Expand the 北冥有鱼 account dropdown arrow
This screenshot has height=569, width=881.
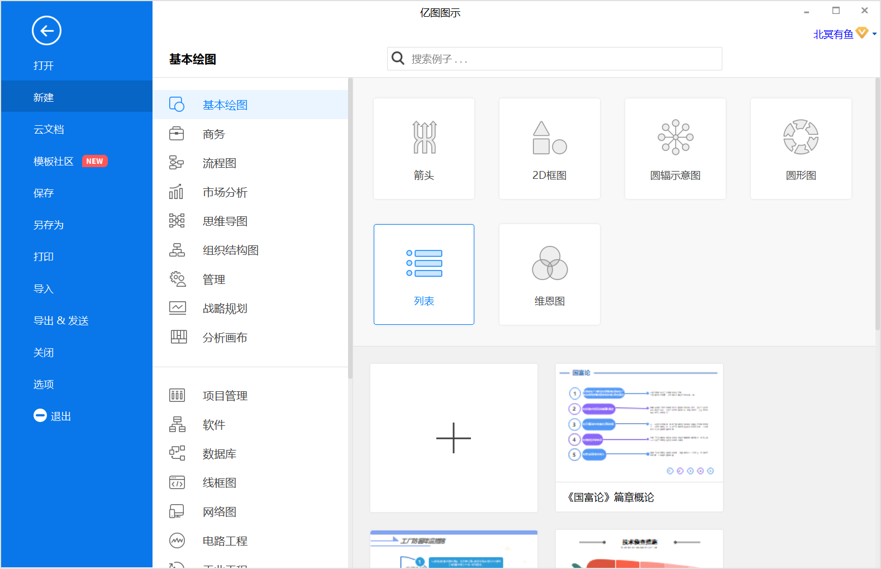(874, 34)
